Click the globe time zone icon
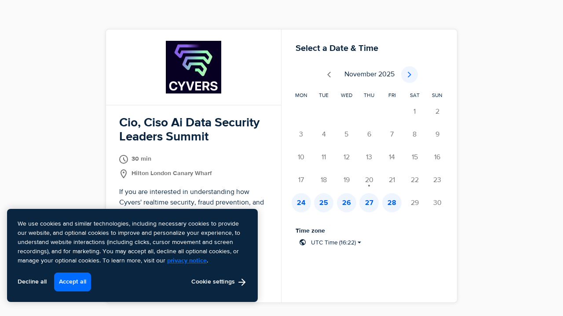The height and width of the screenshot is (316, 563). 303,242
